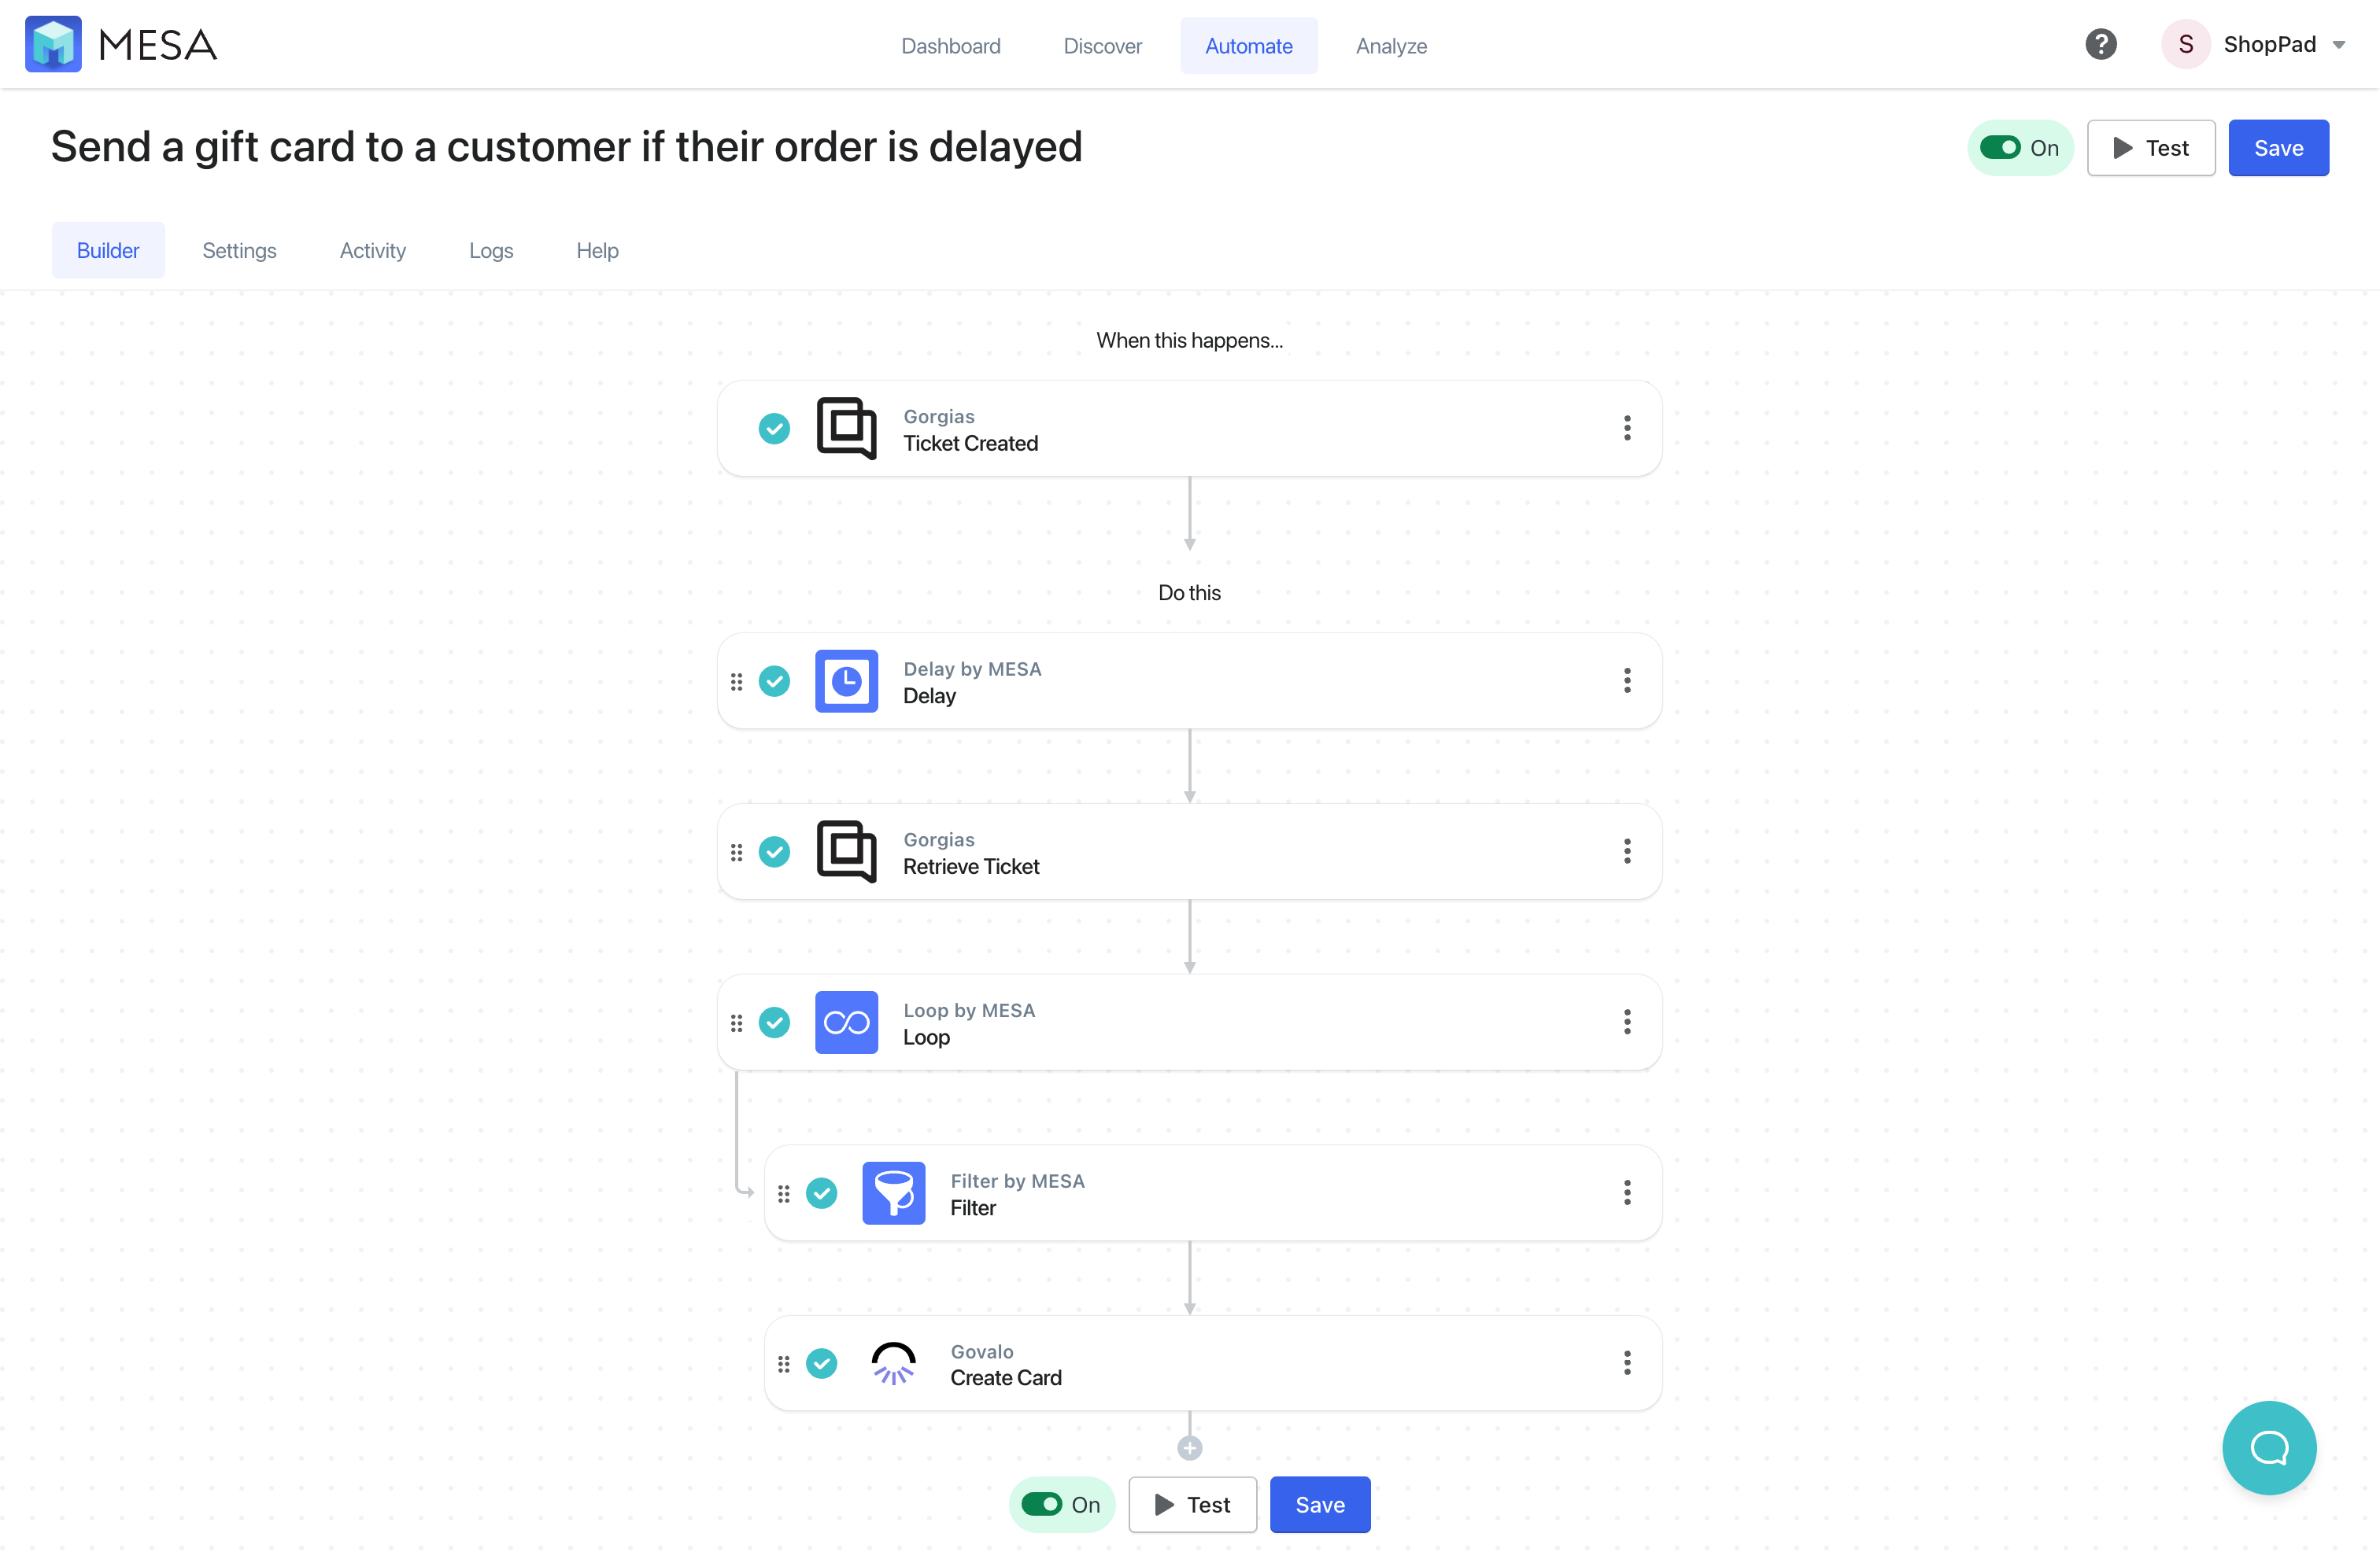Switch to the Activity tab
The image size is (2380, 1559).
[372, 250]
